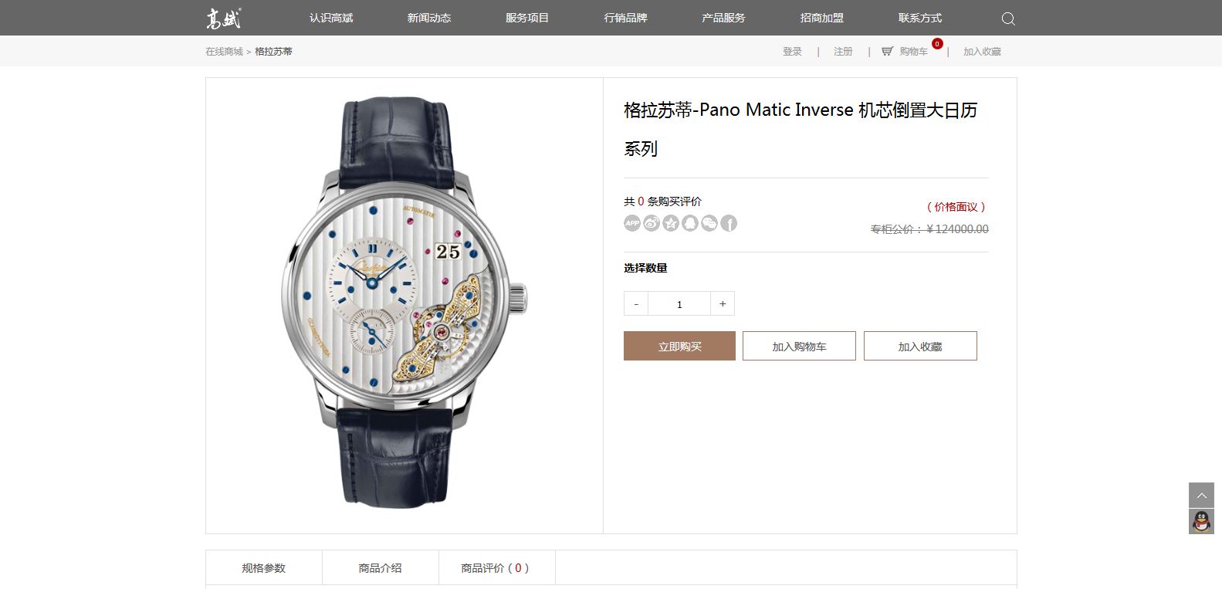1222x589 pixels.
Task: Switch to the 商品介绍 tab
Action: click(x=380, y=568)
